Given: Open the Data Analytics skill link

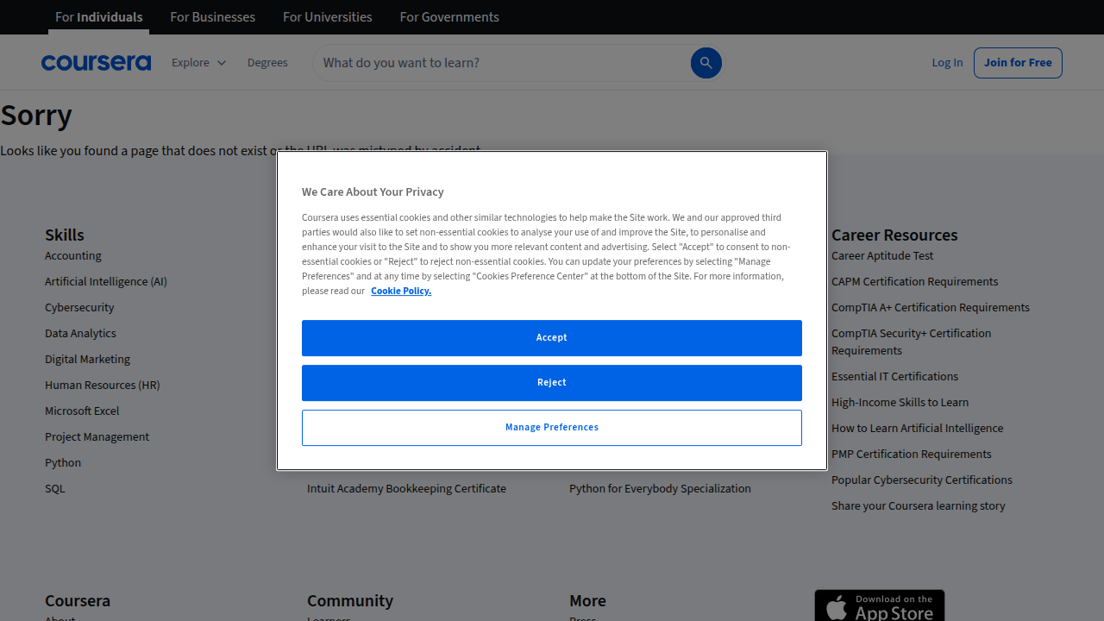Looking at the screenshot, I should click(x=80, y=334).
